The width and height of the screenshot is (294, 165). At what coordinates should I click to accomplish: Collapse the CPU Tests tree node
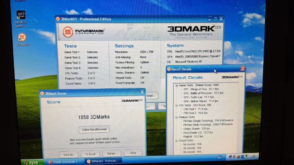pos(176,106)
